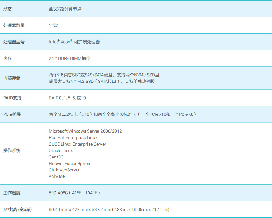Select Red Hat Enterprise Linux in the list

coord(73,138)
